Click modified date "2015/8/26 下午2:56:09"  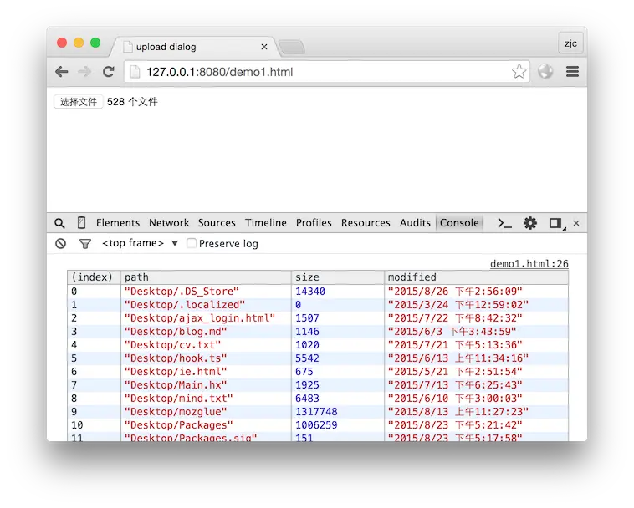[x=455, y=291]
